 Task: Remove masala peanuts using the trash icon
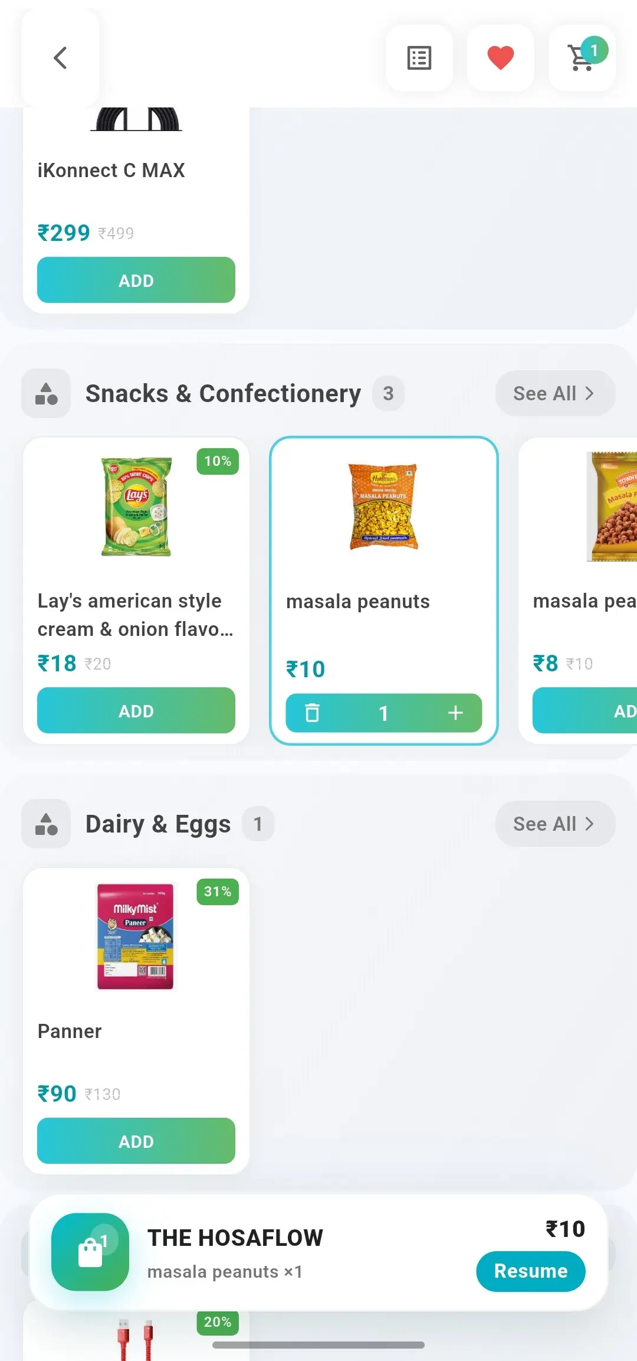point(313,713)
